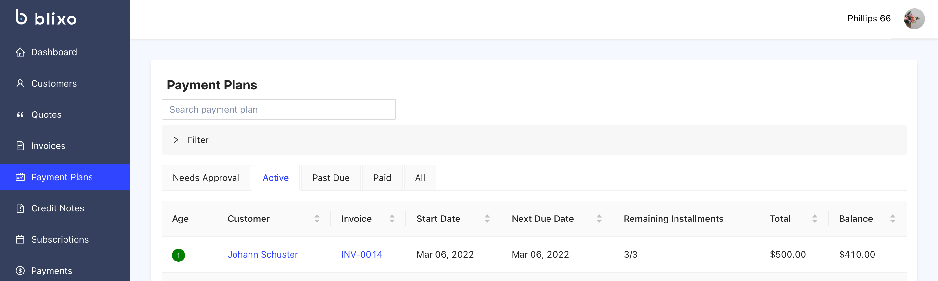
Task: Click the Dashboard home icon
Action: click(x=20, y=52)
